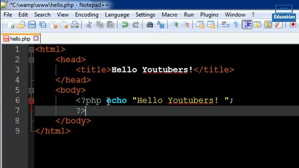The height and width of the screenshot is (168, 299).
Task: Click the echo keyword on line 6
Action: [116, 100]
